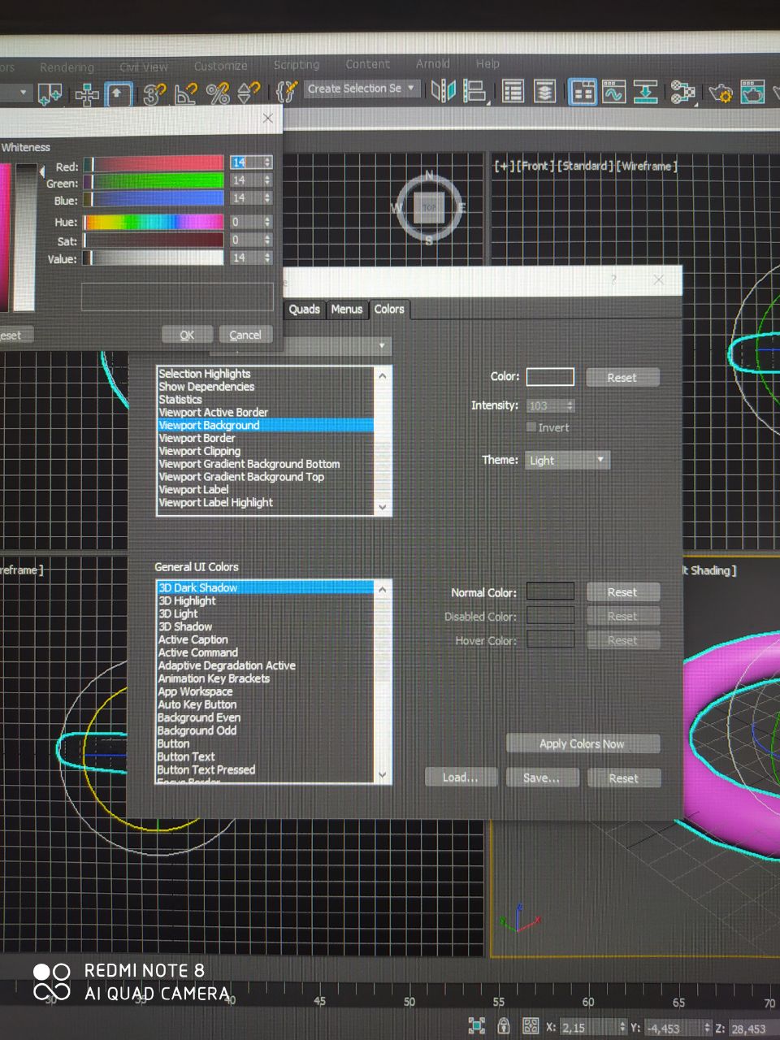Open the Theme dropdown set to Light
Viewport: 780px width, 1040px height.
pos(567,460)
